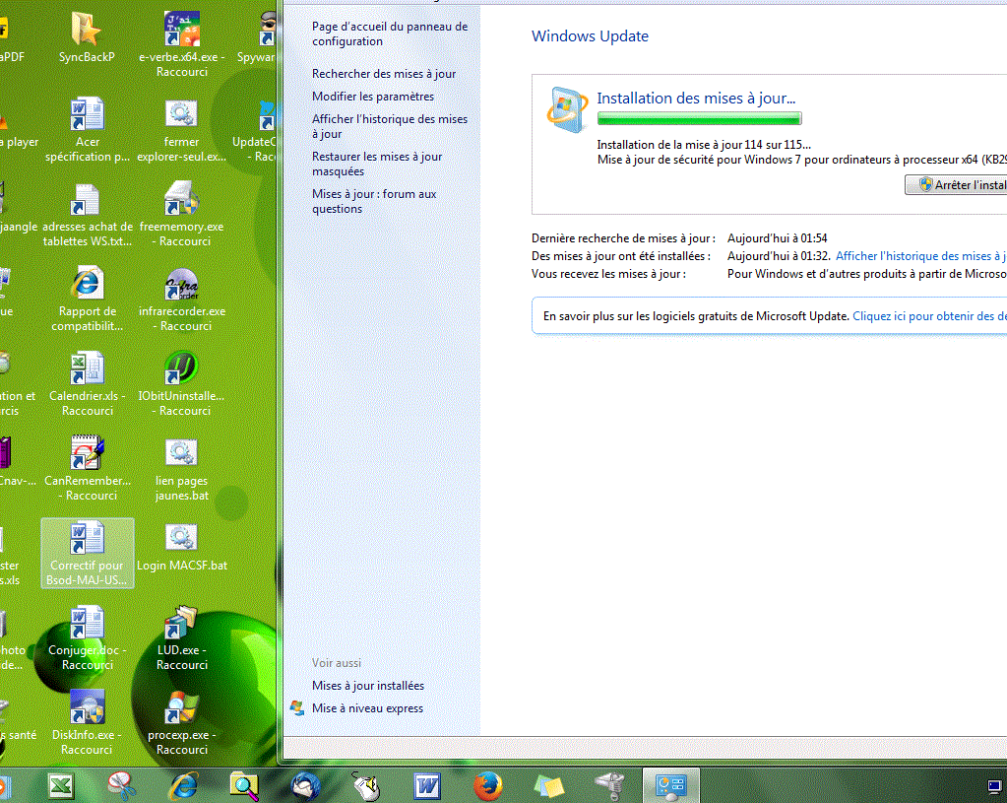The image size is (1007, 803).
Task: Open Word from the taskbar
Action: click(426, 785)
